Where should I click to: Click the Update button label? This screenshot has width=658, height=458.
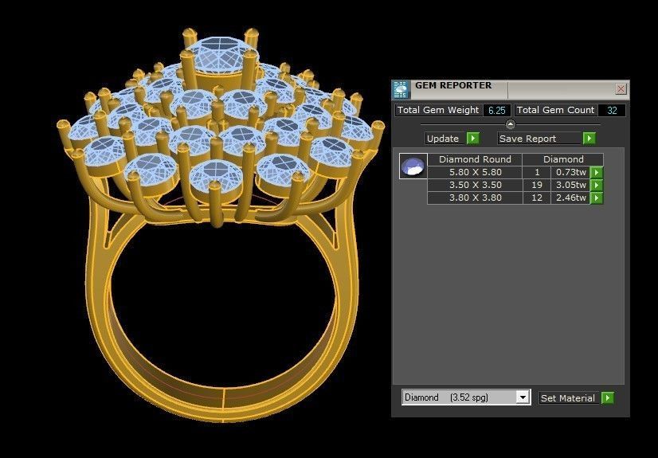pos(443,139)
